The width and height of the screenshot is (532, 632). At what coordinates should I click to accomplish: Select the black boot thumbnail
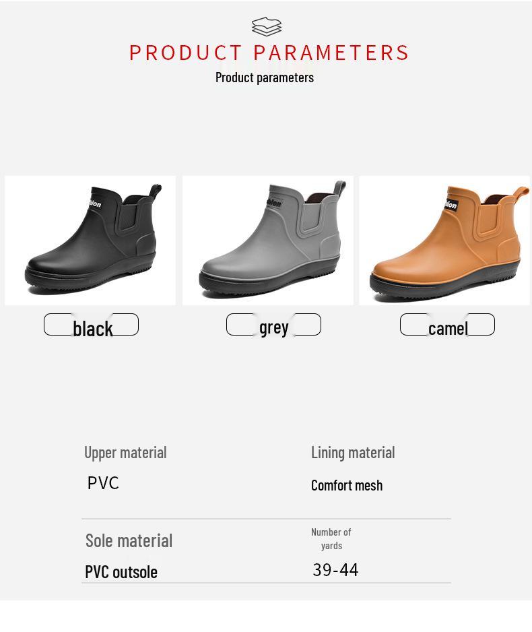pos(90,241)
